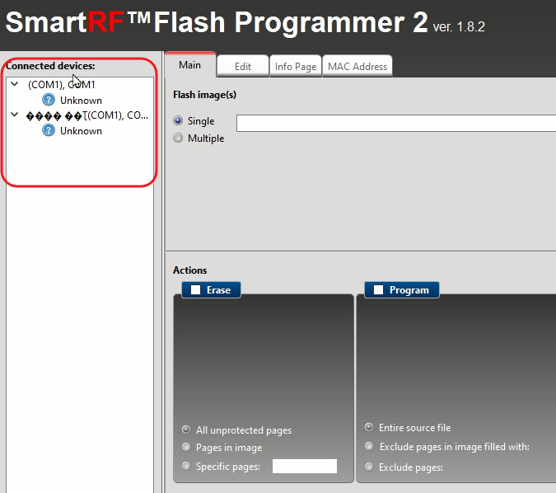Click the Flash image(s) heading
The image size is (556, 493).
tap(204, 95)
